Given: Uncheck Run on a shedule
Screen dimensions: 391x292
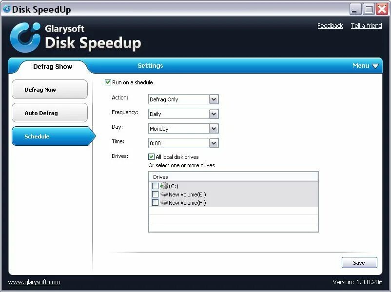Looking at the screenshot, I should point(108,82).
